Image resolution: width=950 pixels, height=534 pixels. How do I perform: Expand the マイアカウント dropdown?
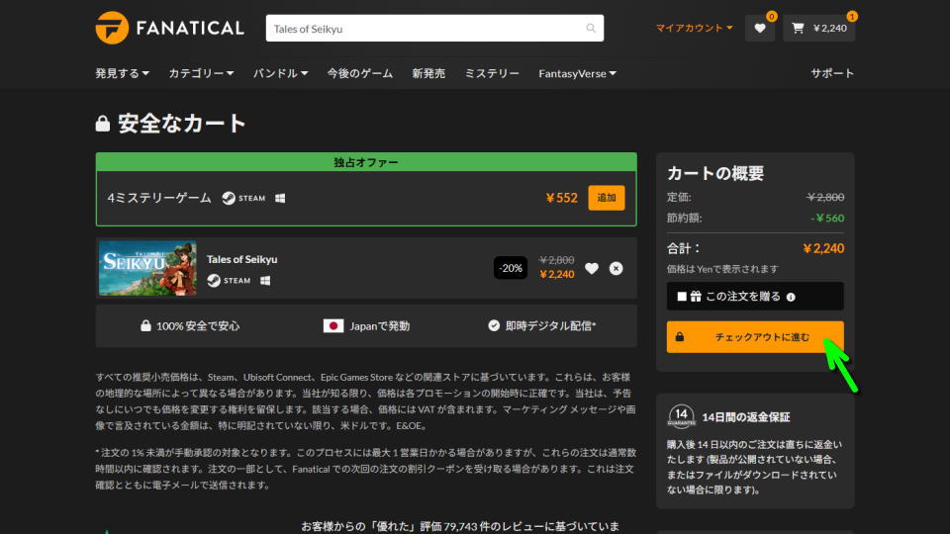[x=695, y=28]
